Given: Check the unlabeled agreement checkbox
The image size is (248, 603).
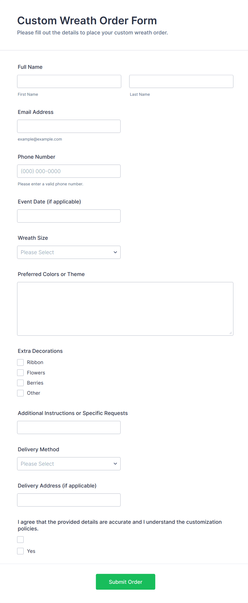Looking at the screenshot, I should tap(21, 540).
